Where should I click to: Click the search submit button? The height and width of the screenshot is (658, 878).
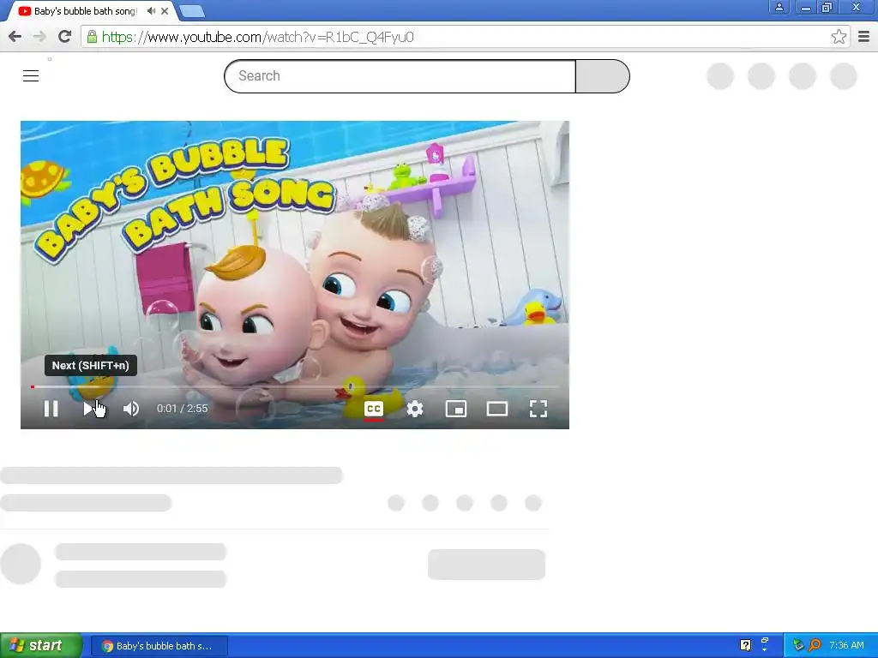tap(603, 76)
